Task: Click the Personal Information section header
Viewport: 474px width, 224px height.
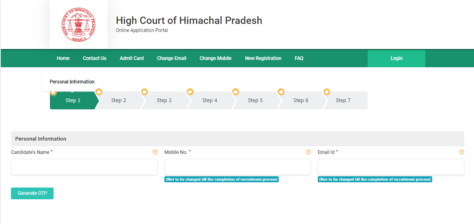Action: click(237, 139)
